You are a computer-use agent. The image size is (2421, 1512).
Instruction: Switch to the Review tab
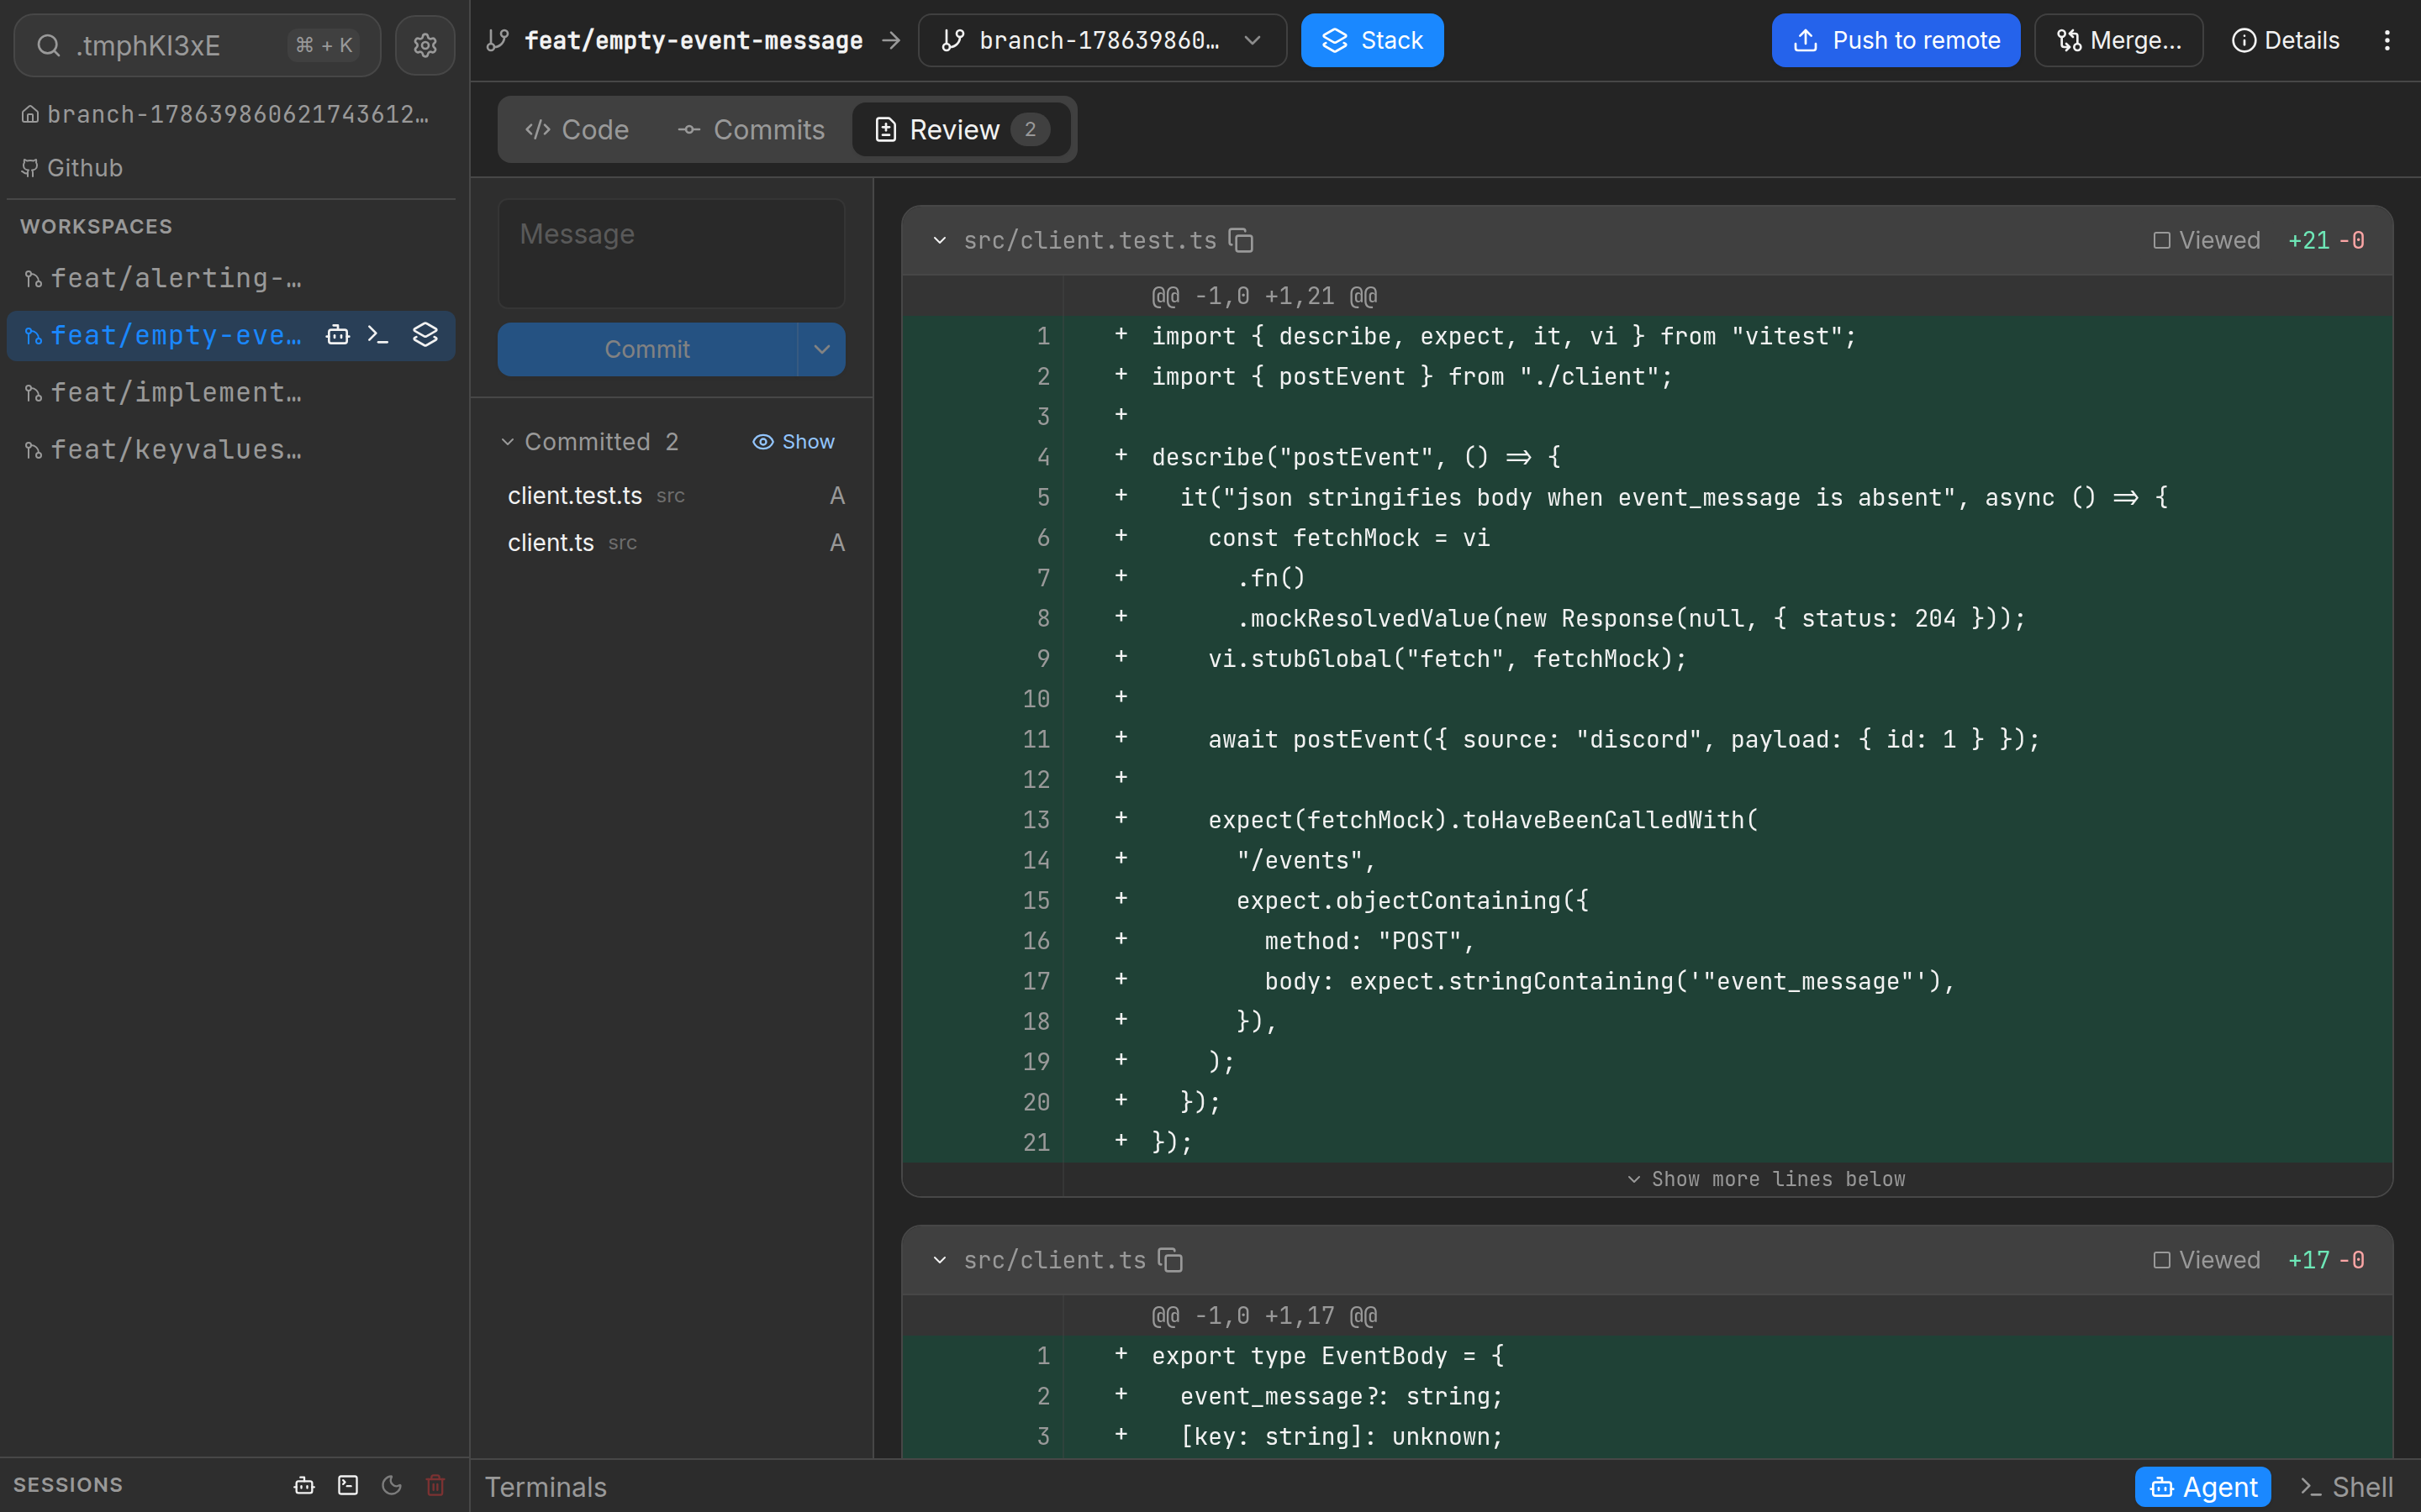pyautogui.click(x=960, y=130)
